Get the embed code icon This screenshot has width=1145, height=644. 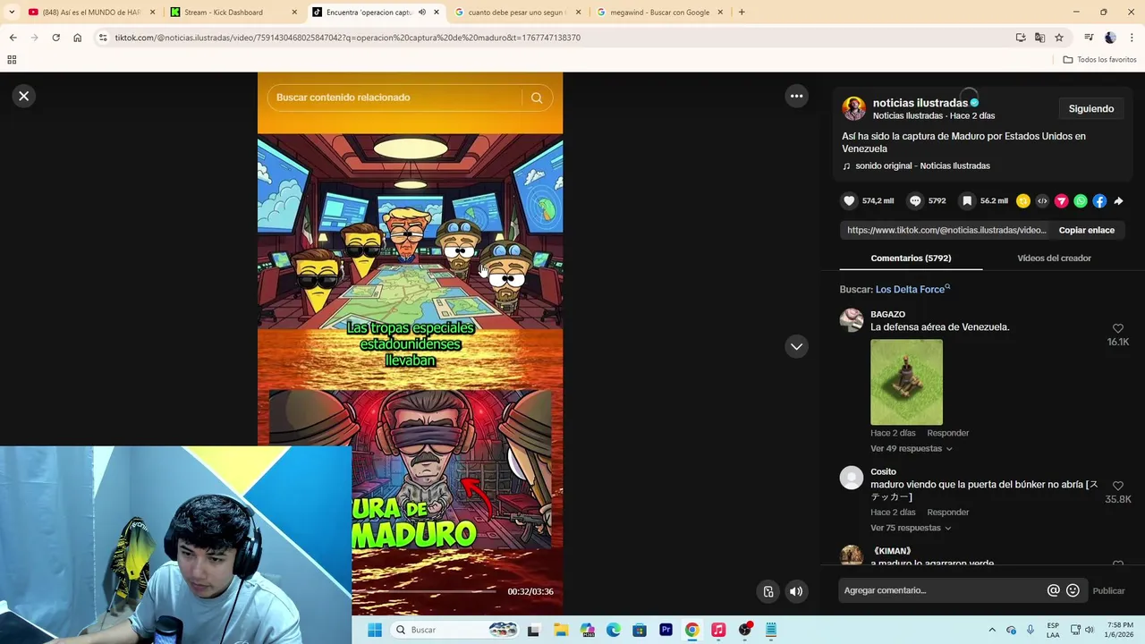click(1042, 201)
